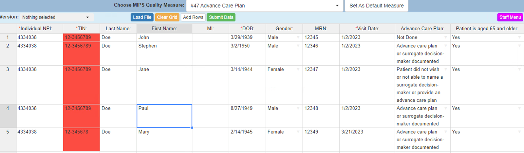Open Gender dropdown arrow for row 1
This screenshot has height=153, width=524.
click(x=298, y=38)
